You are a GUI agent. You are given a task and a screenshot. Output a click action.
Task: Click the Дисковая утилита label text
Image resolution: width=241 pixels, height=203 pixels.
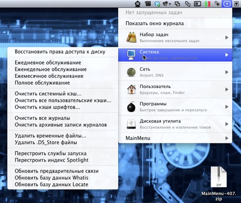[x=160, y=121]
